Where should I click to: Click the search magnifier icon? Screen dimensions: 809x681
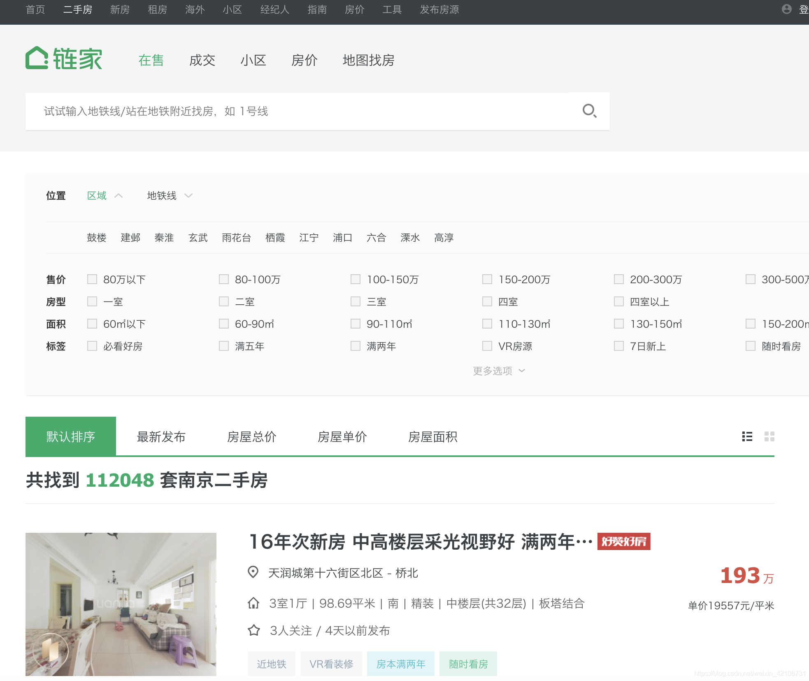[x=589, y=111]
